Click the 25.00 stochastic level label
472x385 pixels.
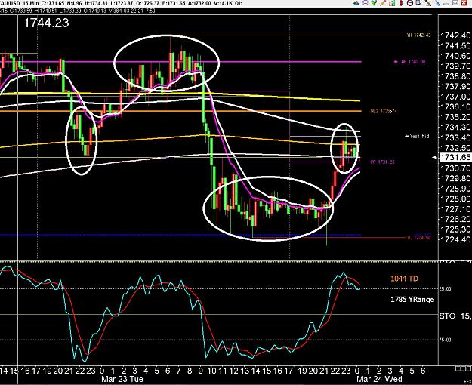(x=446, y=289)
